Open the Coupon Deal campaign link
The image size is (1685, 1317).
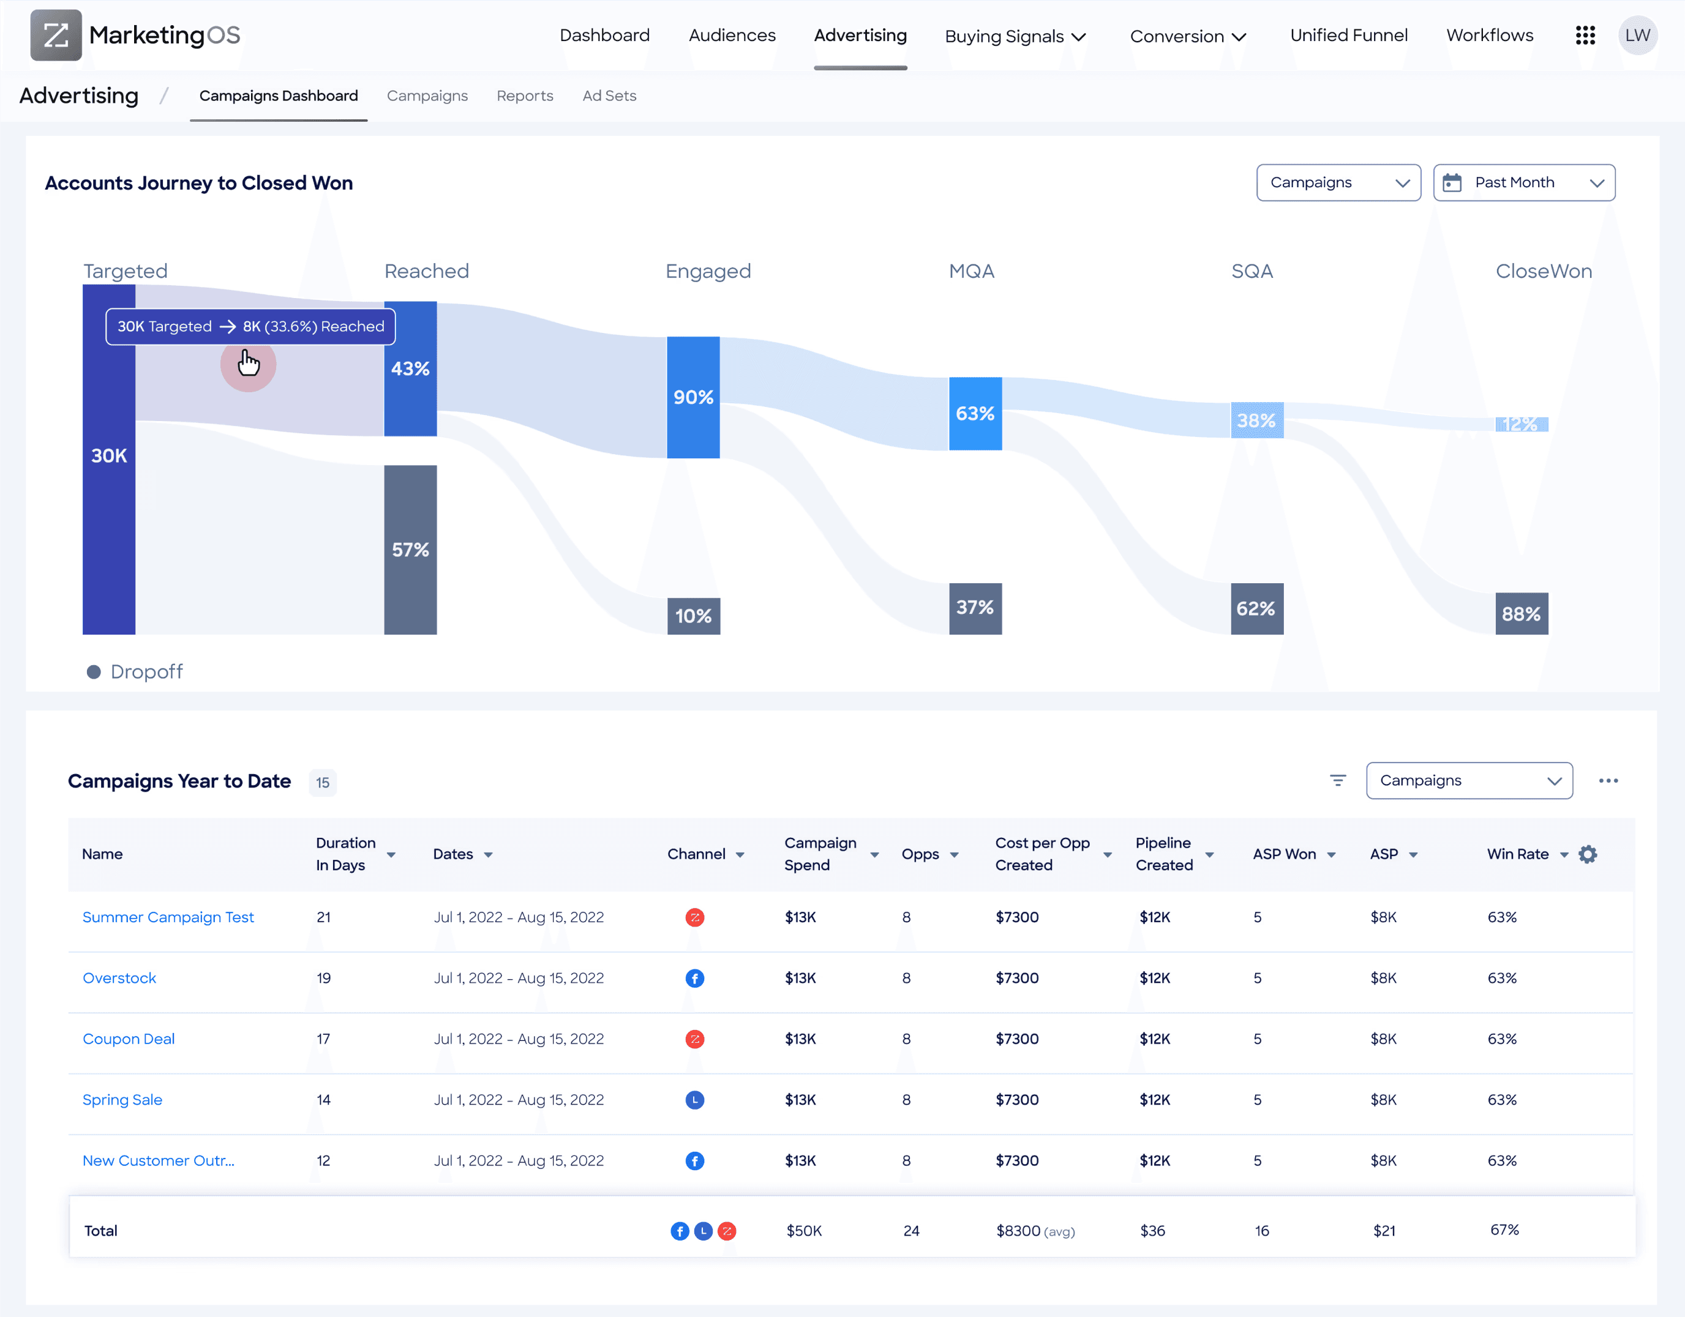click(x=129, y=1039)
